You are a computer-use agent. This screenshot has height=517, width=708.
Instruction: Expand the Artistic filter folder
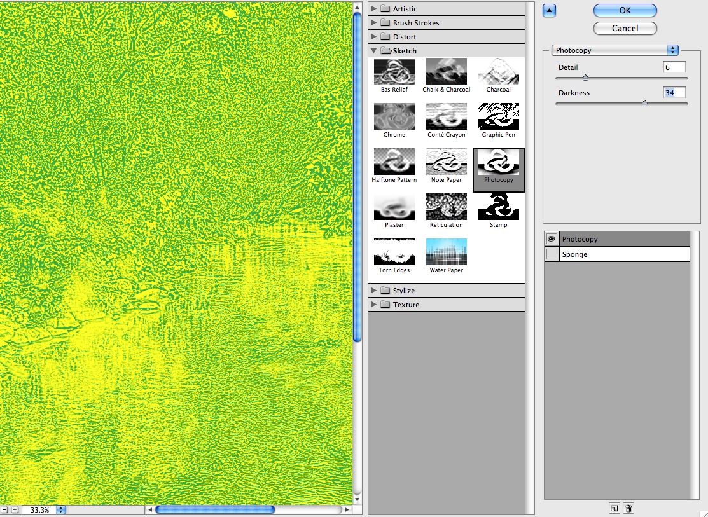tap(375, 9)
